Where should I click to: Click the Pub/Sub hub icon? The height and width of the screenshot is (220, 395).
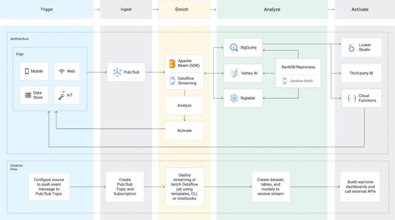[x=117, y=72]
